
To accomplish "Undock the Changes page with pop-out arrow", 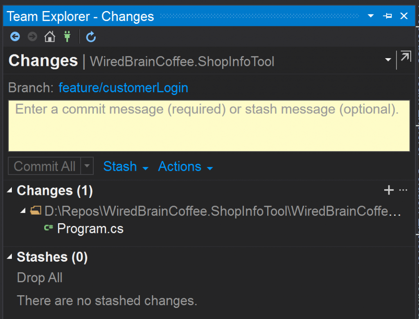I will (405, 57).
